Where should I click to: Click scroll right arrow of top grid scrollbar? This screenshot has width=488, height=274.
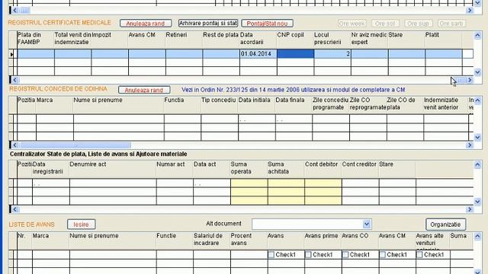click(470, 10)
